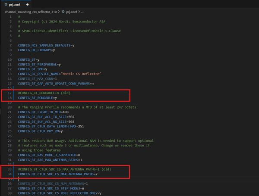The height and width of the screenshot is (196, 259).
Task: Place cursor on empty line 35
Action: (43, 179)
